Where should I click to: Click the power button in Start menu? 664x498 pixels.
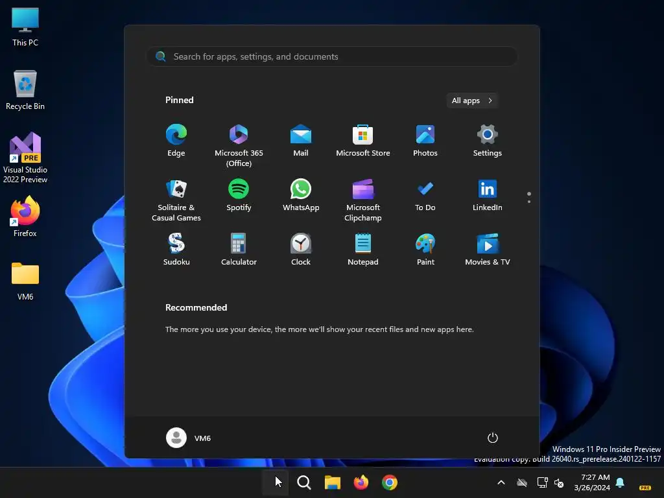pos(493,438)
